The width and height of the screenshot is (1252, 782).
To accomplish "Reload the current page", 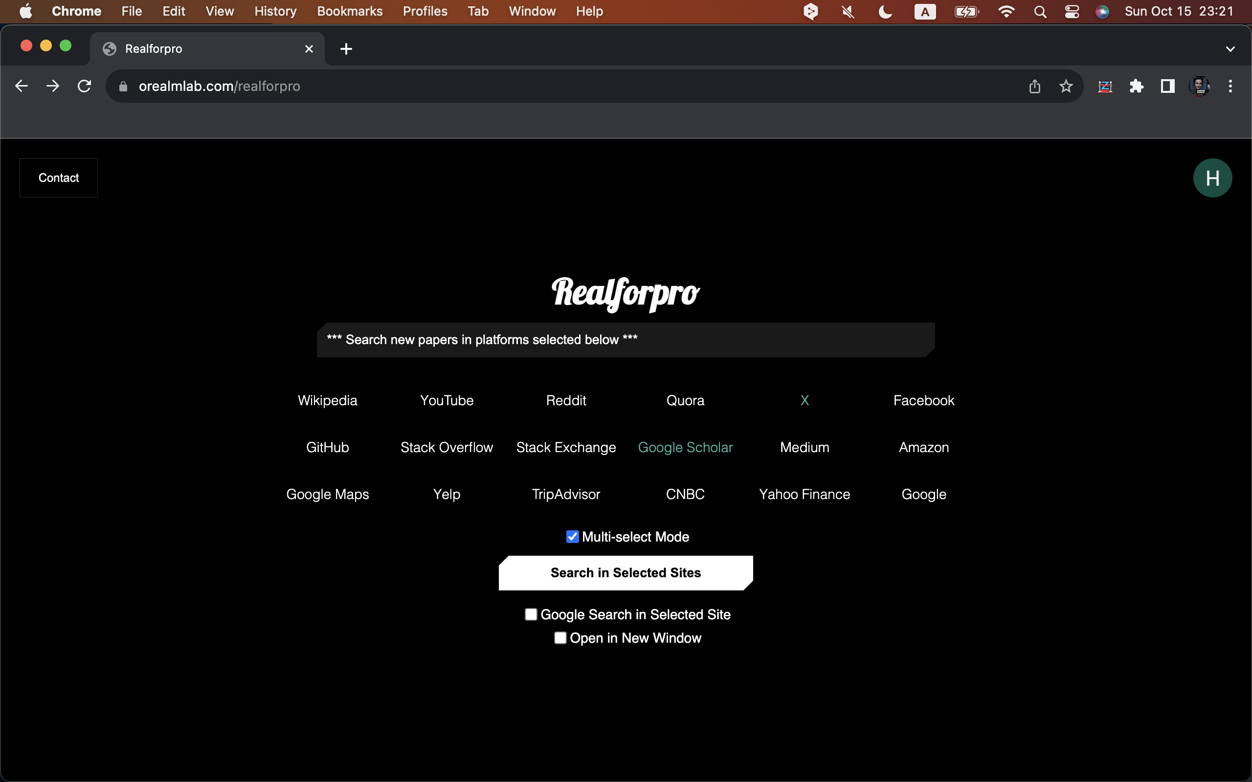I will point(84,86).
